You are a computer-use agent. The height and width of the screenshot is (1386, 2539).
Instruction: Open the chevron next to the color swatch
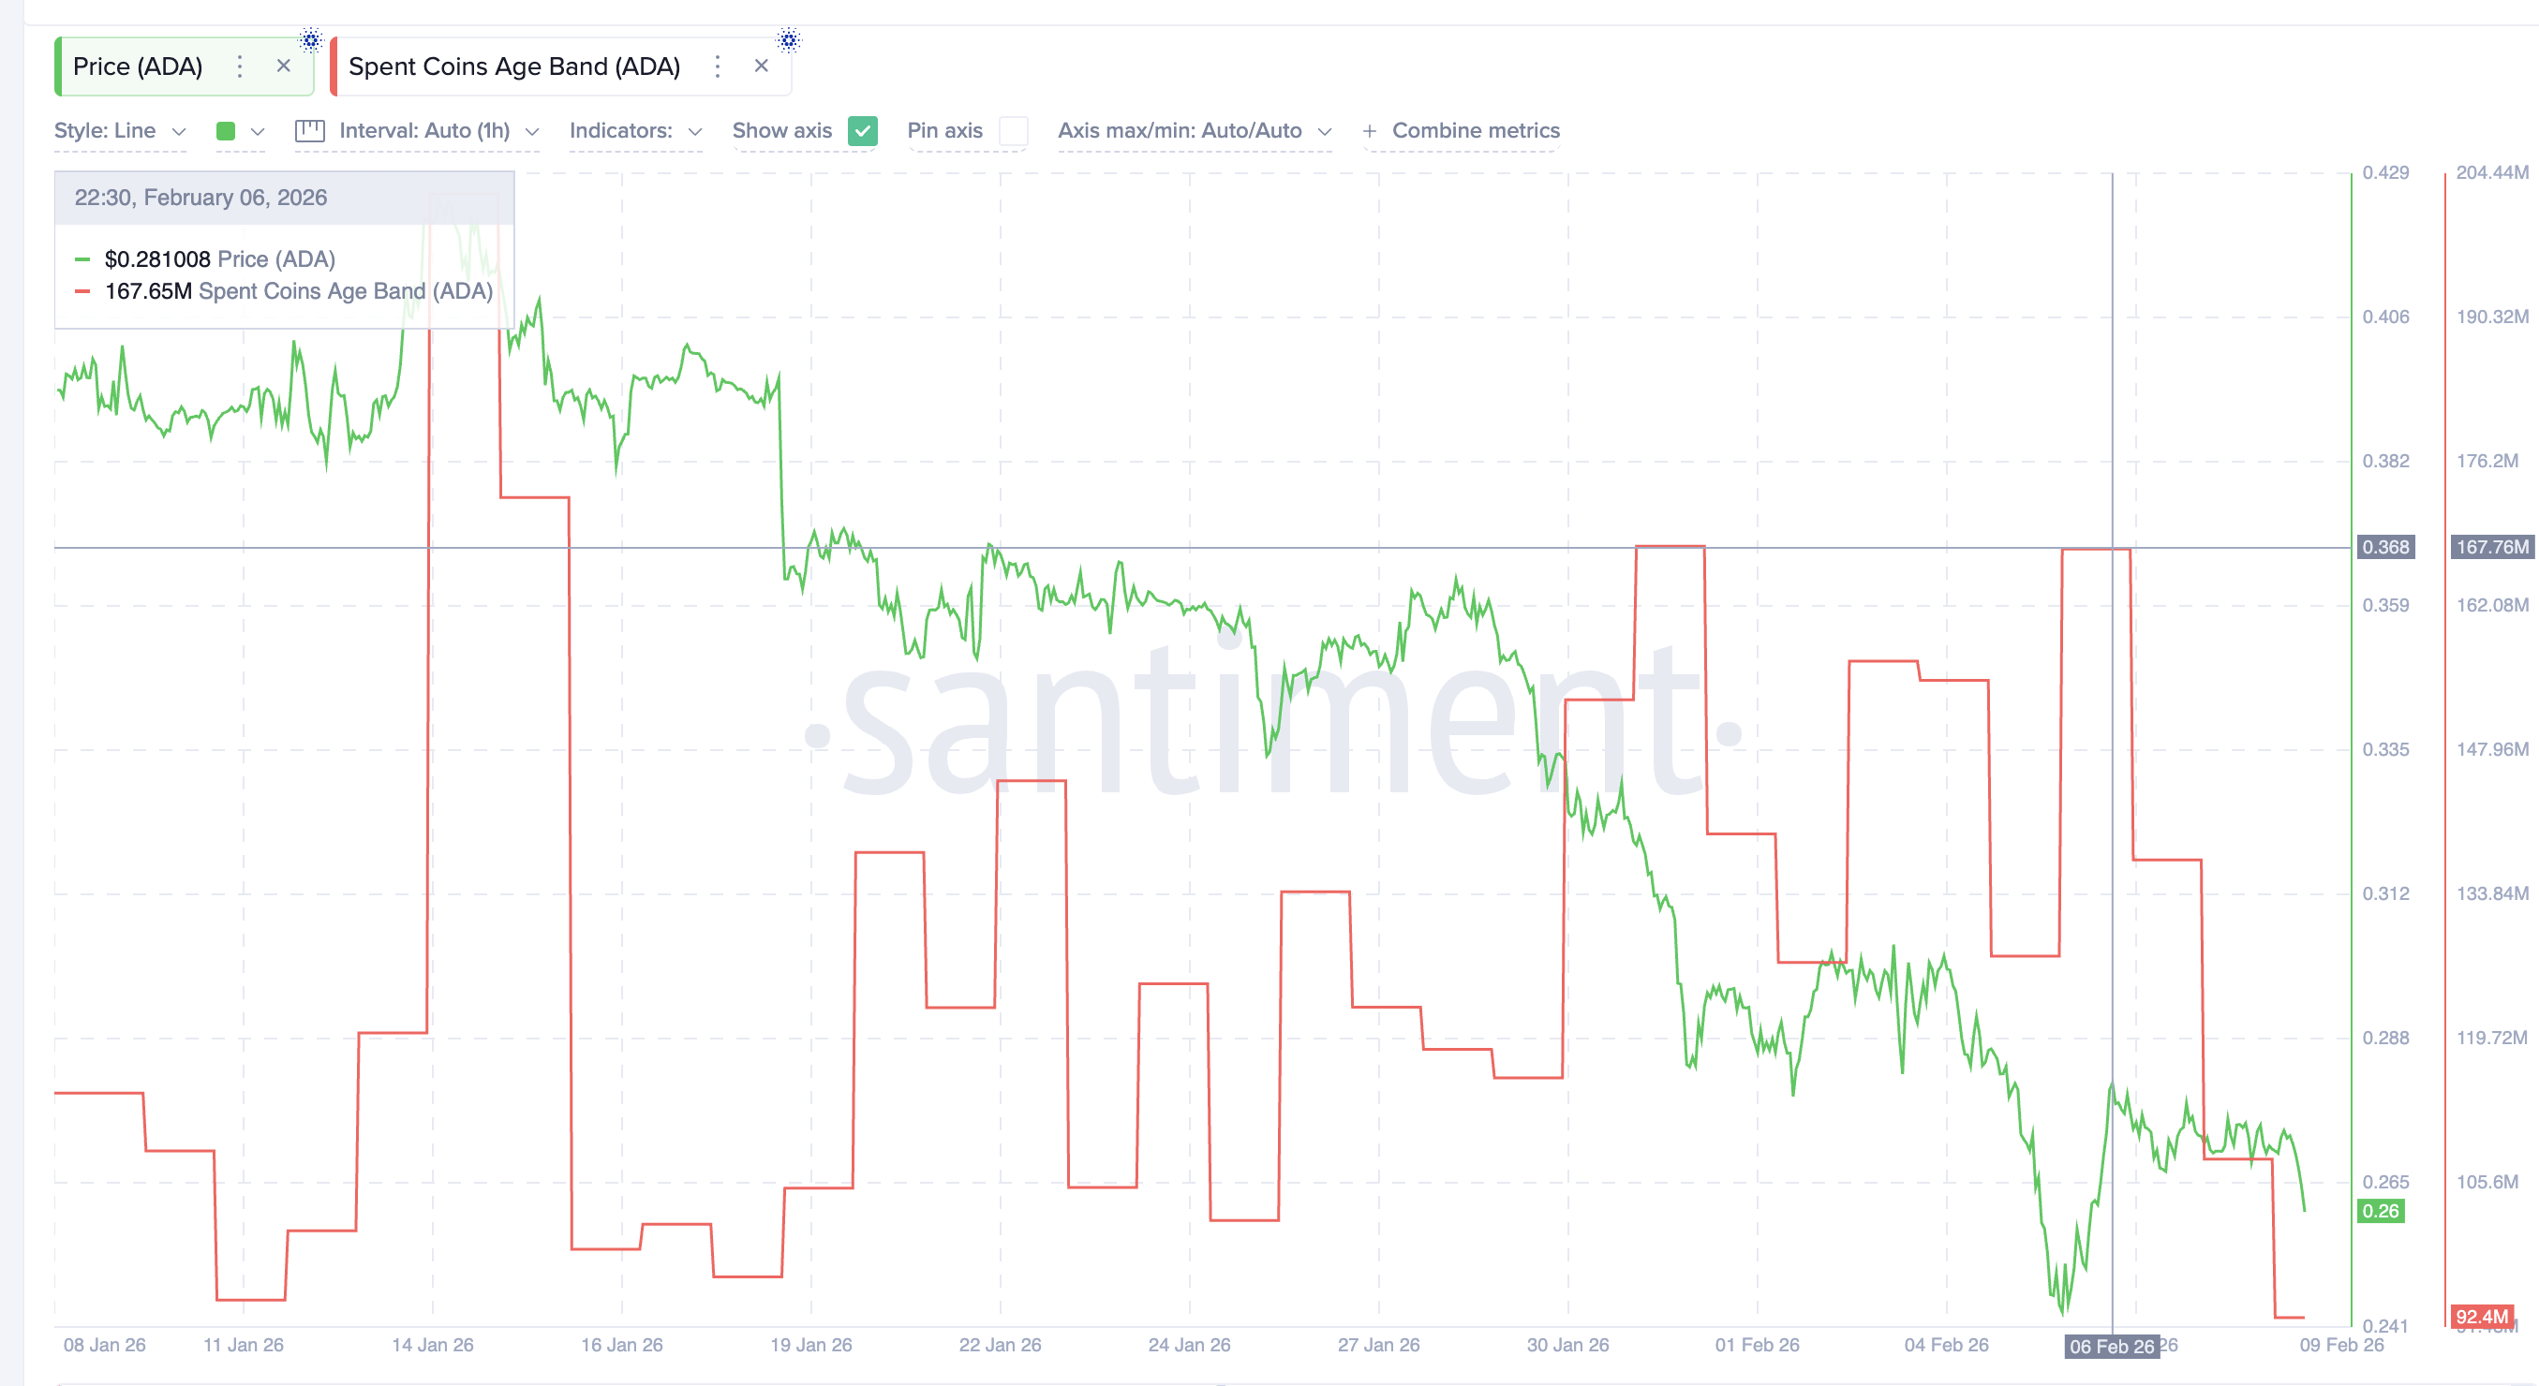[259, 130]
